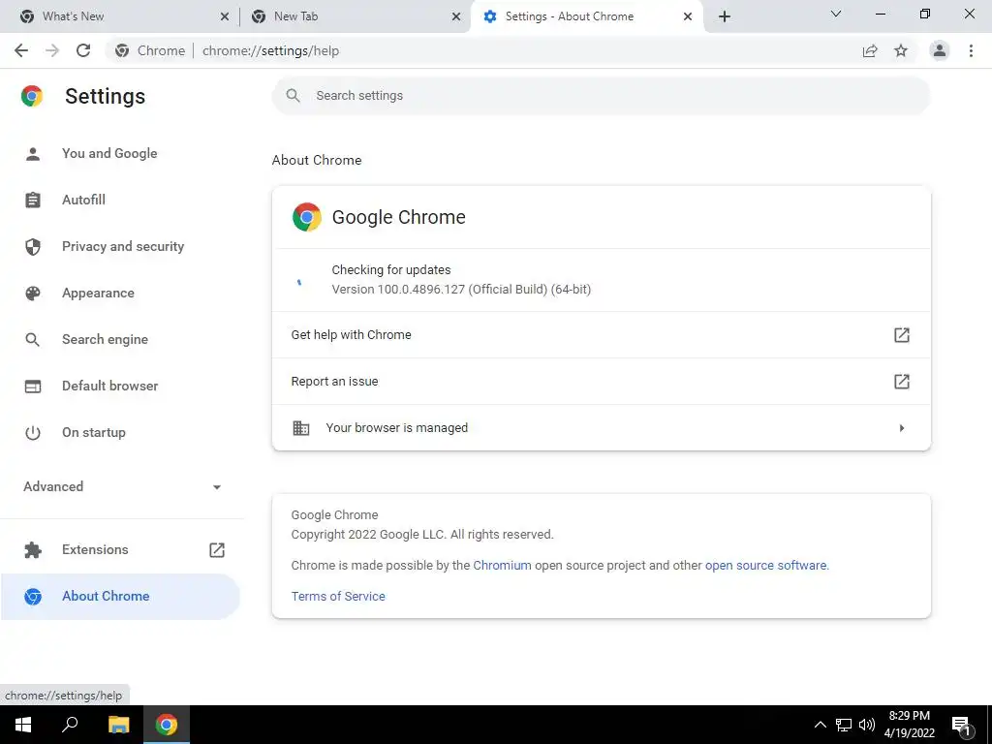Bookmark this page with the star icon

(x=901, y=50)
